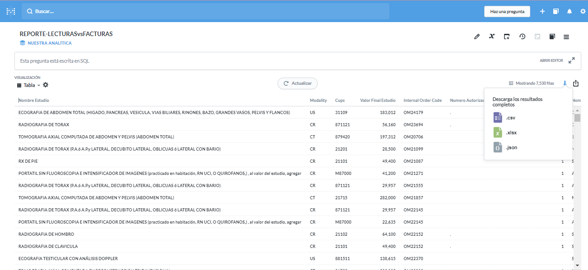Open the admin settings gear menu

point(583,11)
